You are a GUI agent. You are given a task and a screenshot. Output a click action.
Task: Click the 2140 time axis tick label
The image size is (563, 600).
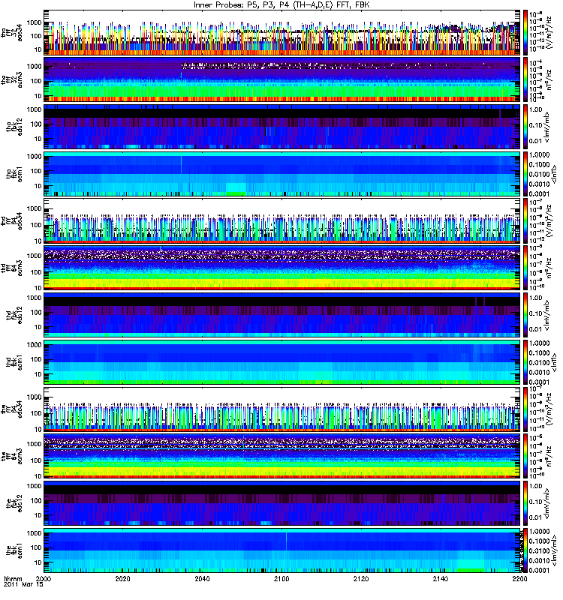pos(441,578)
